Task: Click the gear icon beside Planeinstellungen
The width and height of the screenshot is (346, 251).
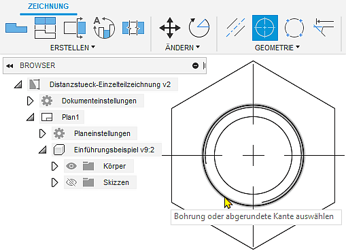Action: pyautogui.click(x=59, y=133)
